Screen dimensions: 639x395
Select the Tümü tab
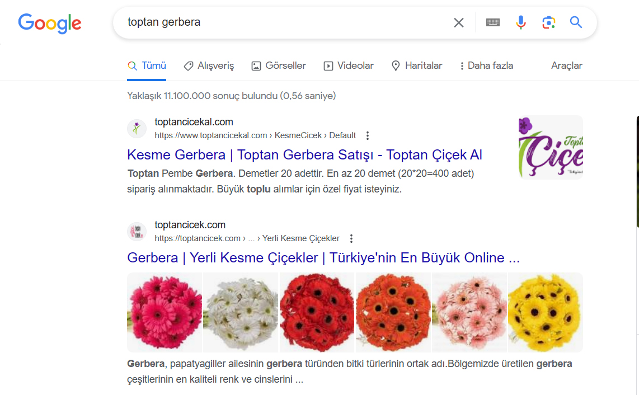pyautogui.click(x=147, y=65)
